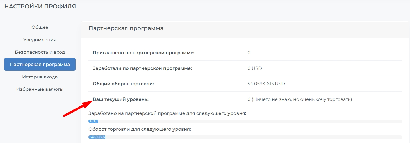Open the Общее settings section

[x=40, y=27]
